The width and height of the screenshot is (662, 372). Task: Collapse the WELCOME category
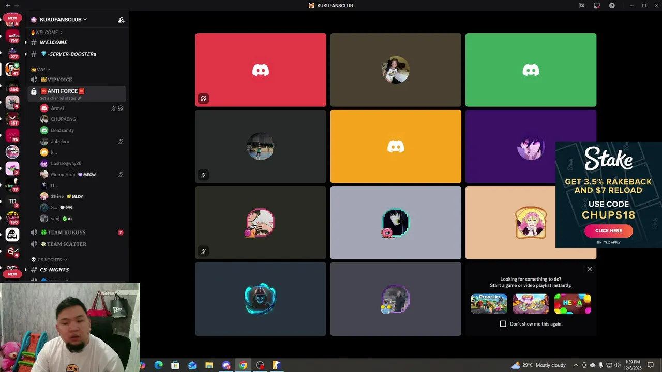(47, 33)
